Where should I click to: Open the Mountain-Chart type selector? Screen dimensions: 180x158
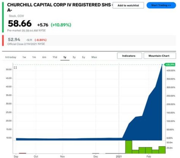[160, 56]
